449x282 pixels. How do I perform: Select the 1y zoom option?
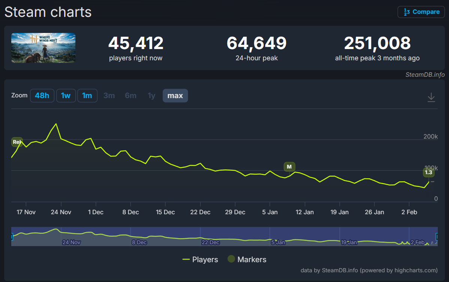tap(152, 95)
